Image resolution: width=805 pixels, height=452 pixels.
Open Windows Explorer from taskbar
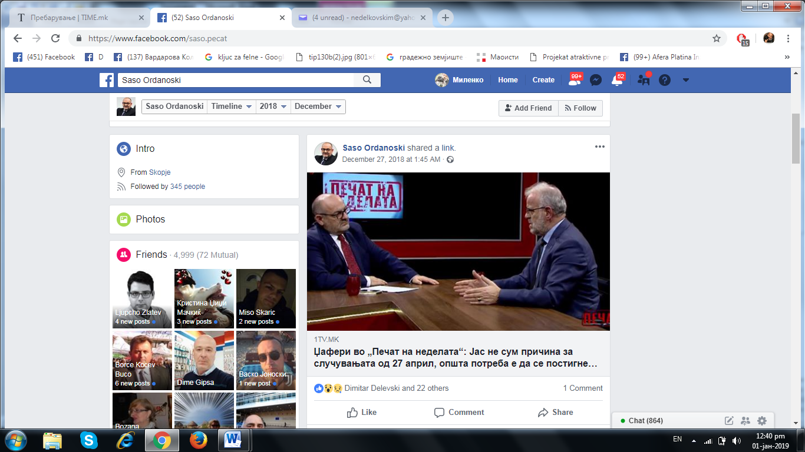(52, 440)
